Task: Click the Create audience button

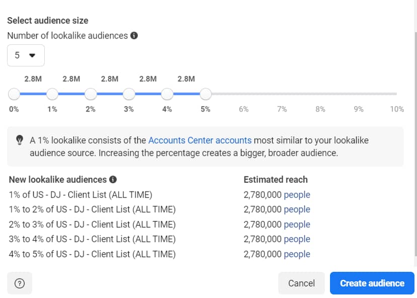Action: point(372,283)
